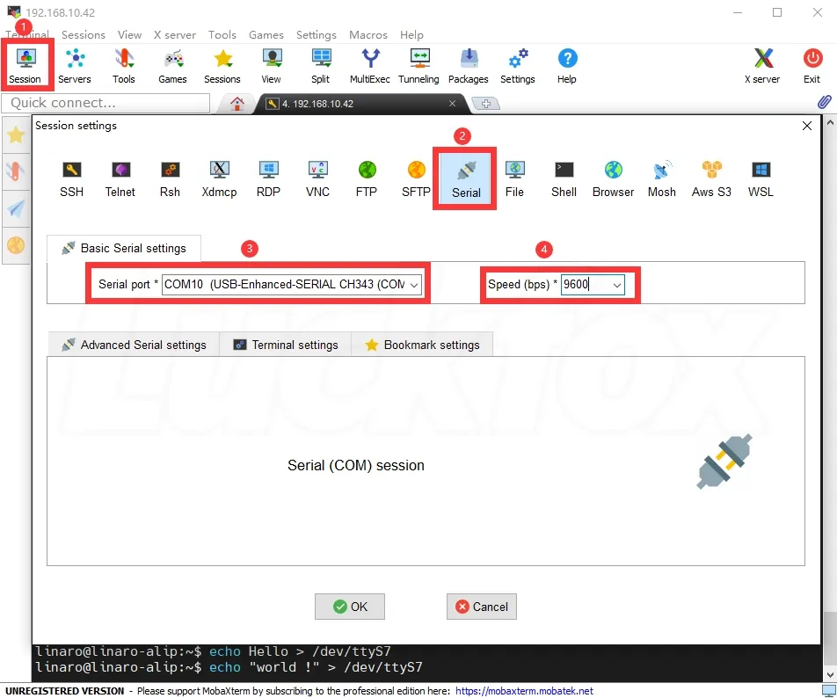
Task: Click the paperclip attach icon
Action: pyautogui.click(x=824, y=101)
